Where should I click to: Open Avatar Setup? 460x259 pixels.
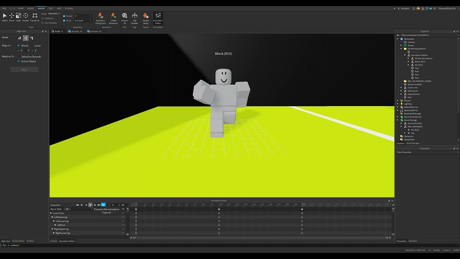click(x=146, y=17)
